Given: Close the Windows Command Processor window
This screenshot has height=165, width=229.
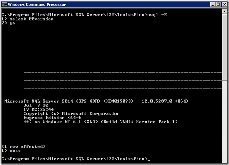Looking at the screenshot, I should point(224,5).
